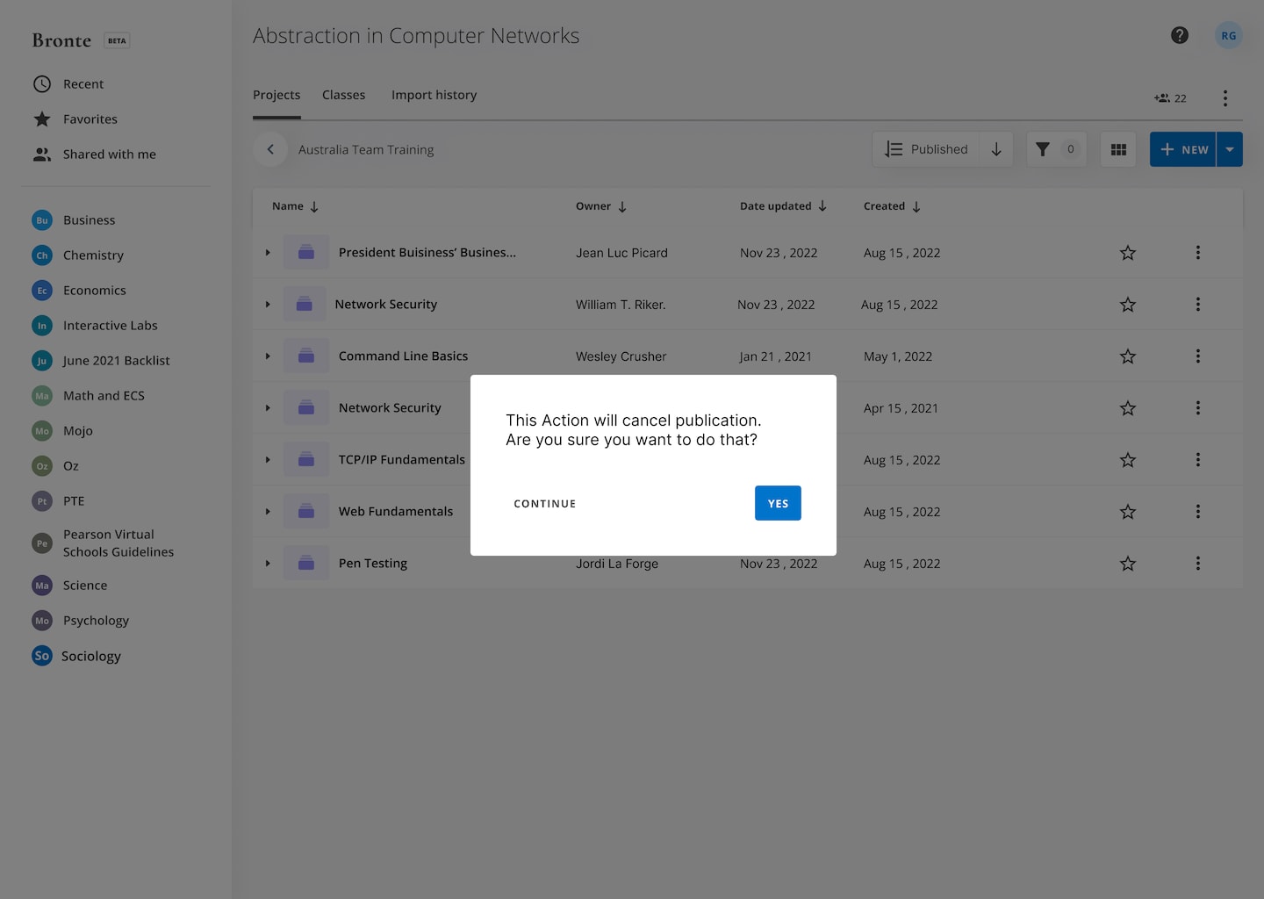Image resolution: width=1264 pixels, height=899 pixels.
Task: Open Pen Testing row options
Action: (x=1197, y=564)
